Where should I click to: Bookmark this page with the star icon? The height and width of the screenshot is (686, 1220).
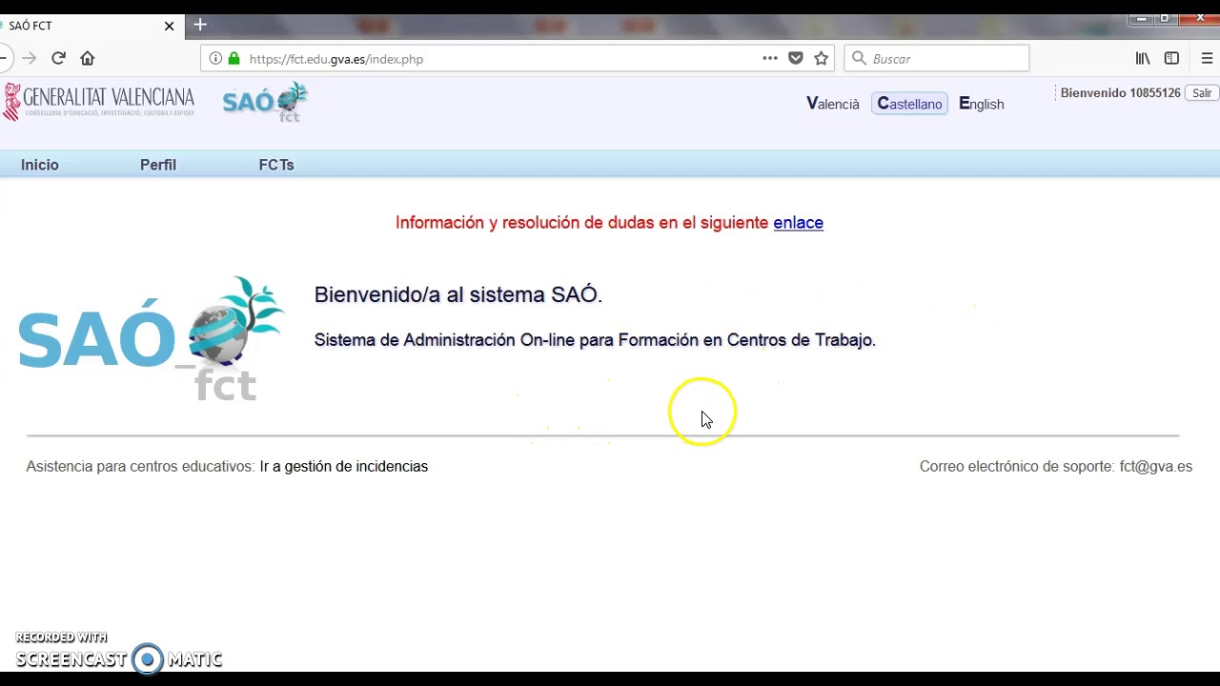tap(822, 58)
